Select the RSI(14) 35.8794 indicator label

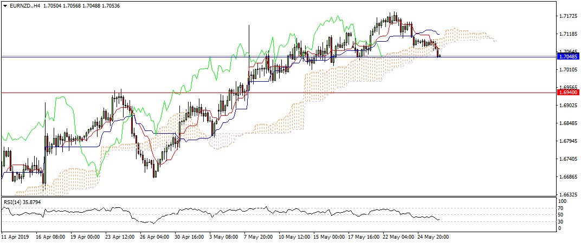(x=22, y=202)
